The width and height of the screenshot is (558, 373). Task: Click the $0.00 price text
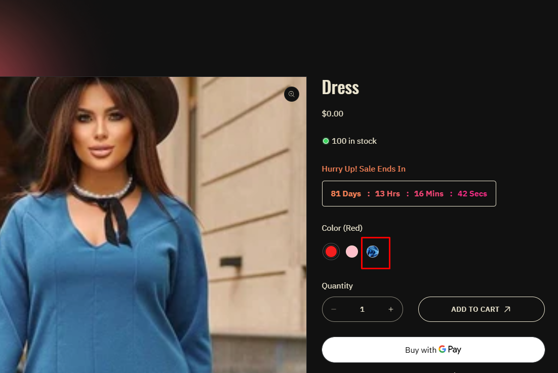point(332,114)
